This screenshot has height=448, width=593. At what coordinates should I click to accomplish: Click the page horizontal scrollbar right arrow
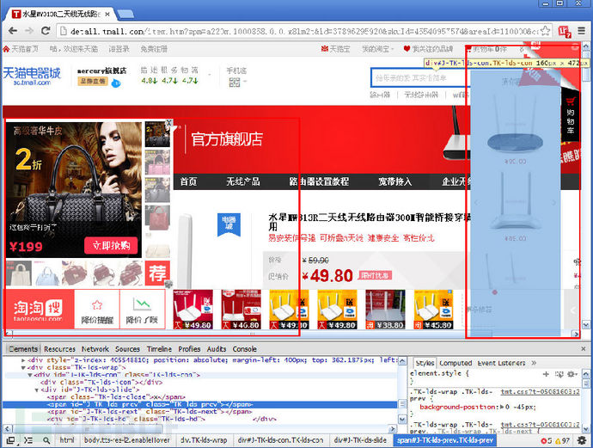point(576,334)
